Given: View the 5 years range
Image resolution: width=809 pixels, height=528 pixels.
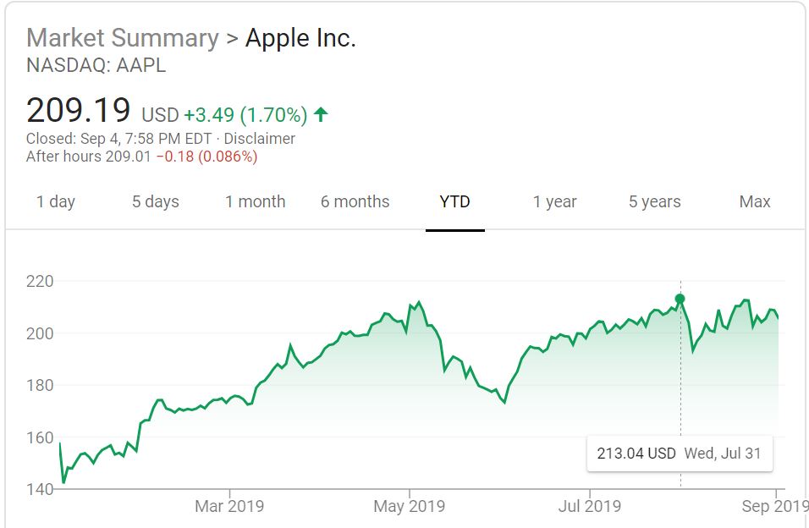Looking at the screenshot, I should coord(654,201).
